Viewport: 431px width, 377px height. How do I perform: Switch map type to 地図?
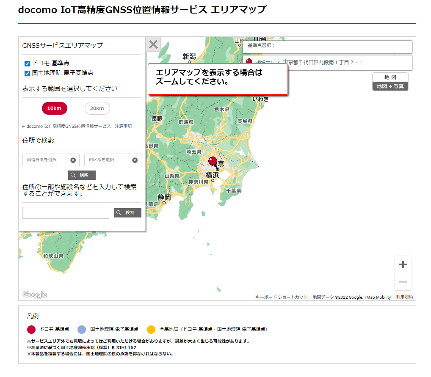(390, 77)
